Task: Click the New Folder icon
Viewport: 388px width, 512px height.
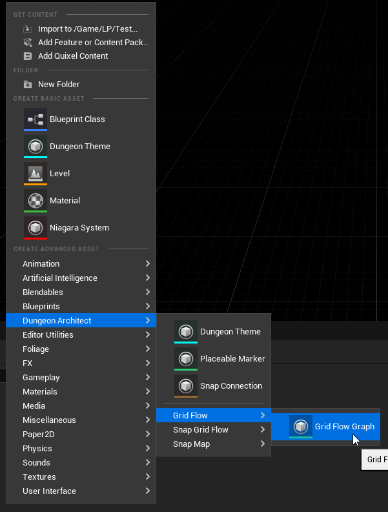Action: click(28, 84)
